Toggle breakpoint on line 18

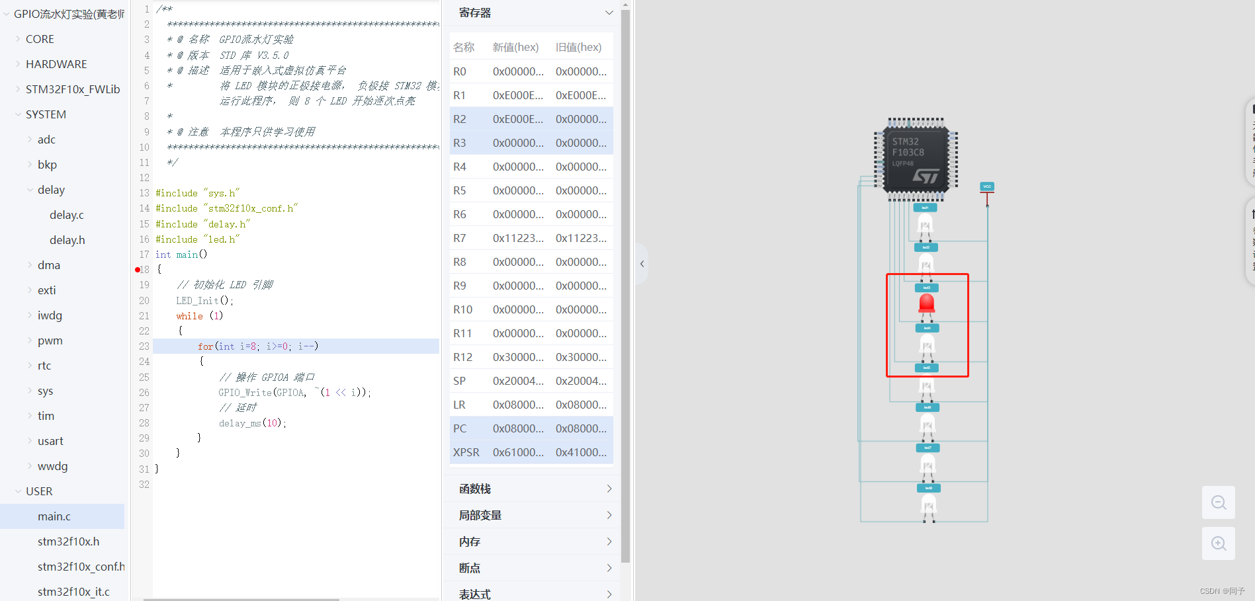pos(138,270)
